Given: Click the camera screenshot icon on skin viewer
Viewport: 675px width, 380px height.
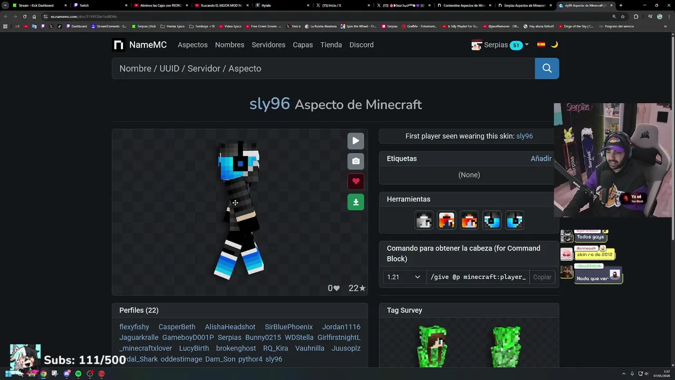Looking at the screenshot, I should click(x=355, y=161).
